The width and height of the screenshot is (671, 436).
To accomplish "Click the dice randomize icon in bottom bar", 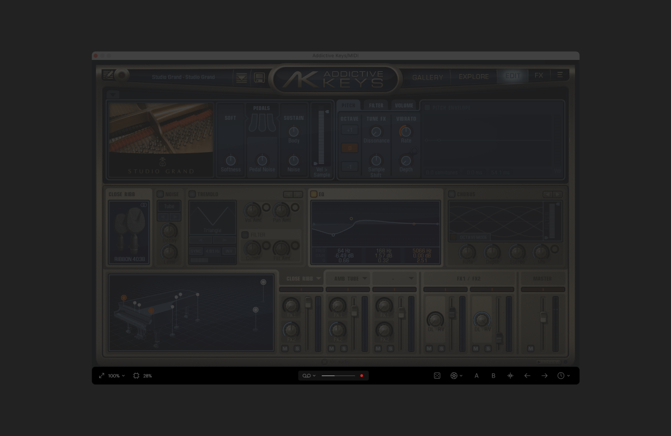I will (437, 376).
